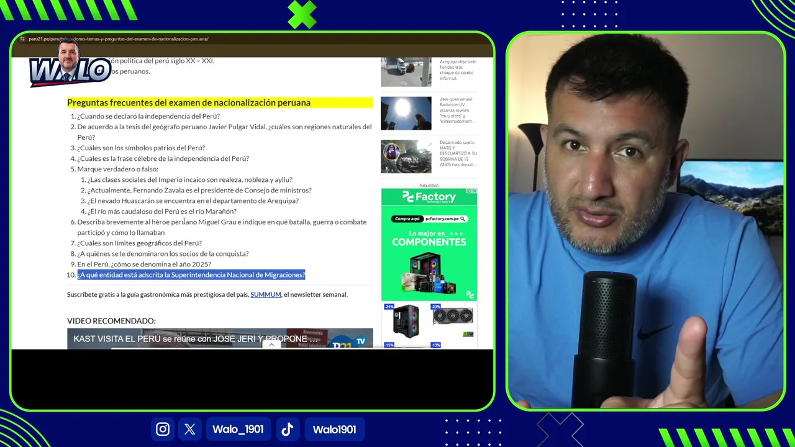Click the KAST VISITA EL PERU video title
The image size is (795, 447).
click(196, 339)
